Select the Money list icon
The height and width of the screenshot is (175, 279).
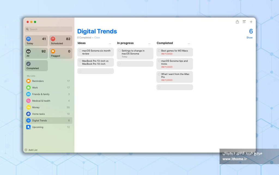coord(28,107)
